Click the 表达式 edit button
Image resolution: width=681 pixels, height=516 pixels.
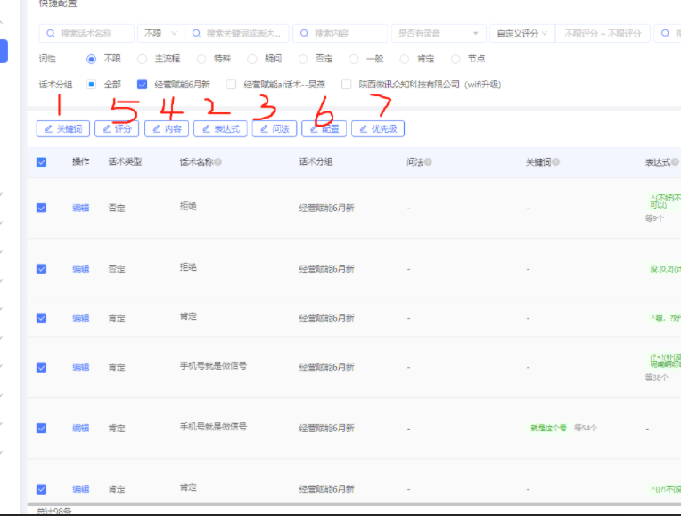click(220, 129)
